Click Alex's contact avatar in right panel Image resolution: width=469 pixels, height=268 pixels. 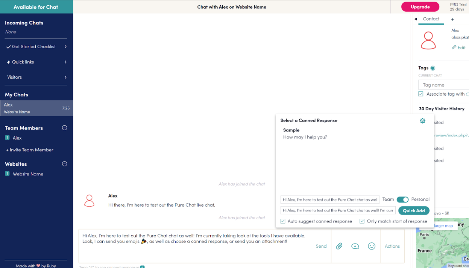tap(428, 41)
